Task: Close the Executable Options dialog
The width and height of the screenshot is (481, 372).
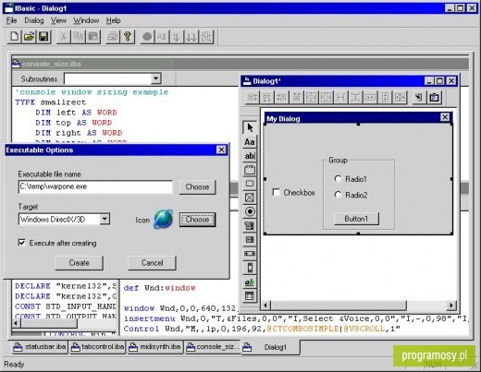Action: click(221, 150)
